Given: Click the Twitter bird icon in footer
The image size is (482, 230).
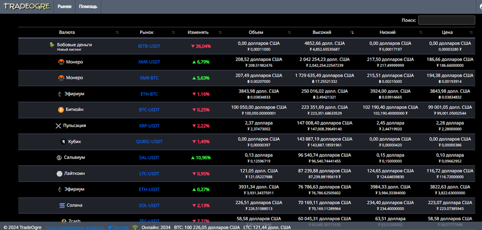Looking at the screenshot, I should (110, 227).
